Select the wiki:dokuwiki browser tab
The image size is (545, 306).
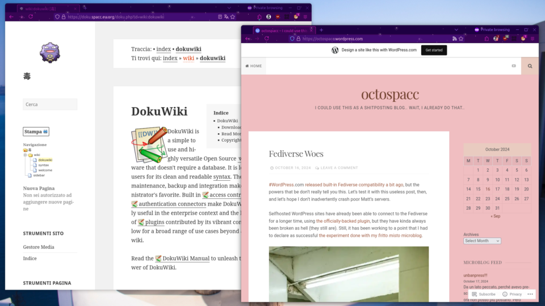tap(48, 8)
